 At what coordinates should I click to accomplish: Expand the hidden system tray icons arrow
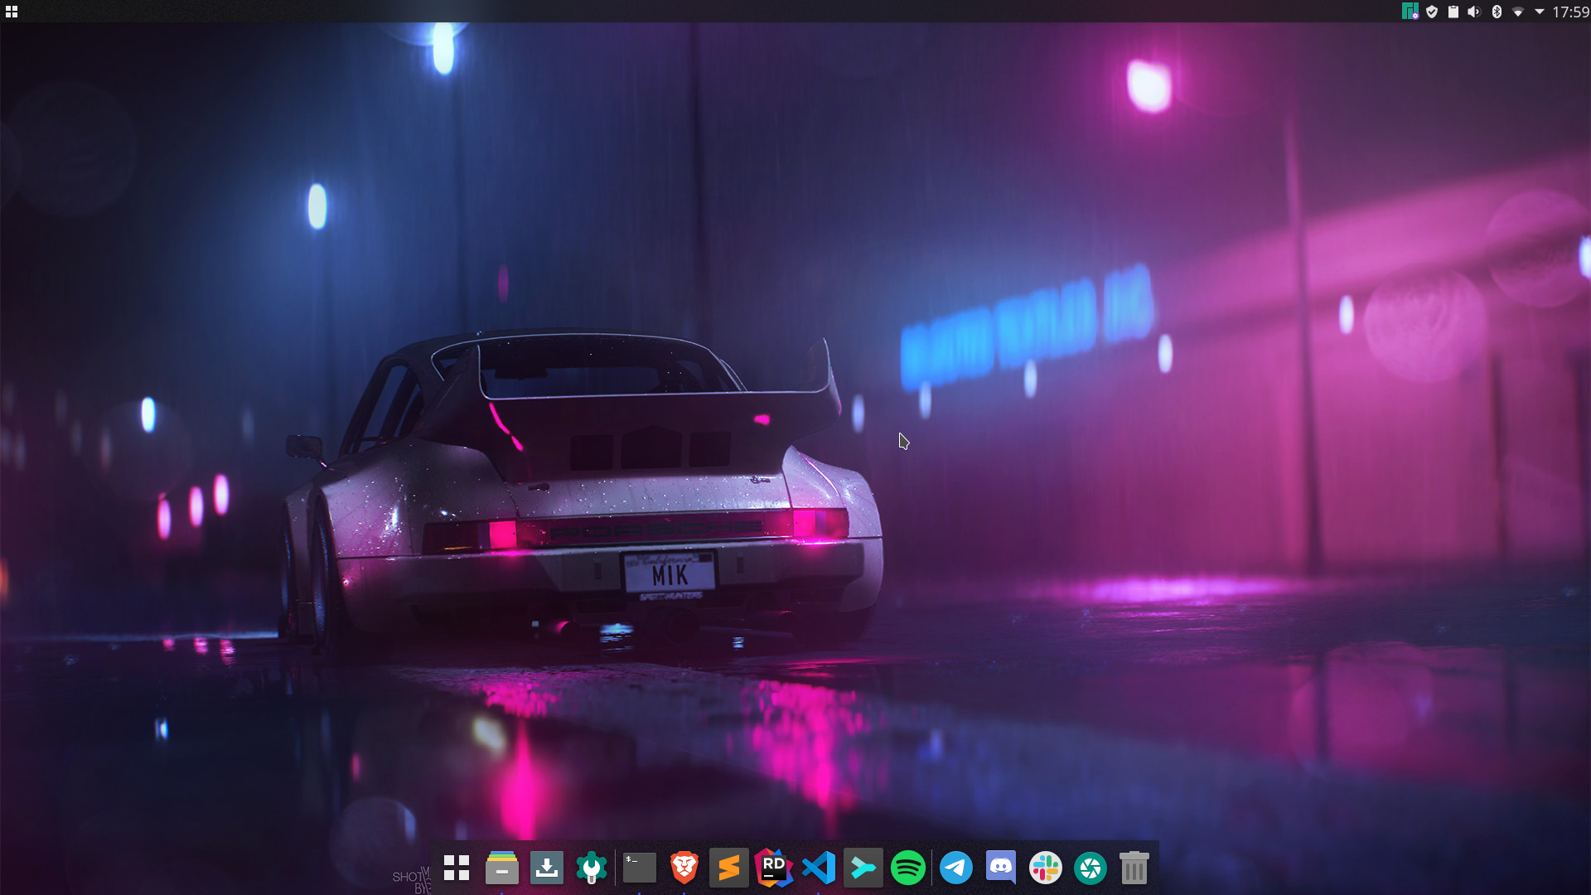(x=1540, y=12)
